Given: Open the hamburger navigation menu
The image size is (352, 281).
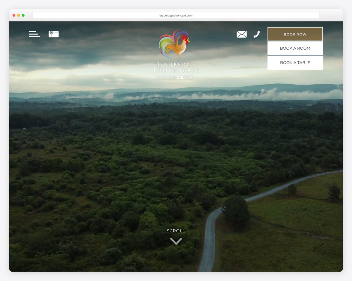Looking at the screenshot, I should (34, 34).
